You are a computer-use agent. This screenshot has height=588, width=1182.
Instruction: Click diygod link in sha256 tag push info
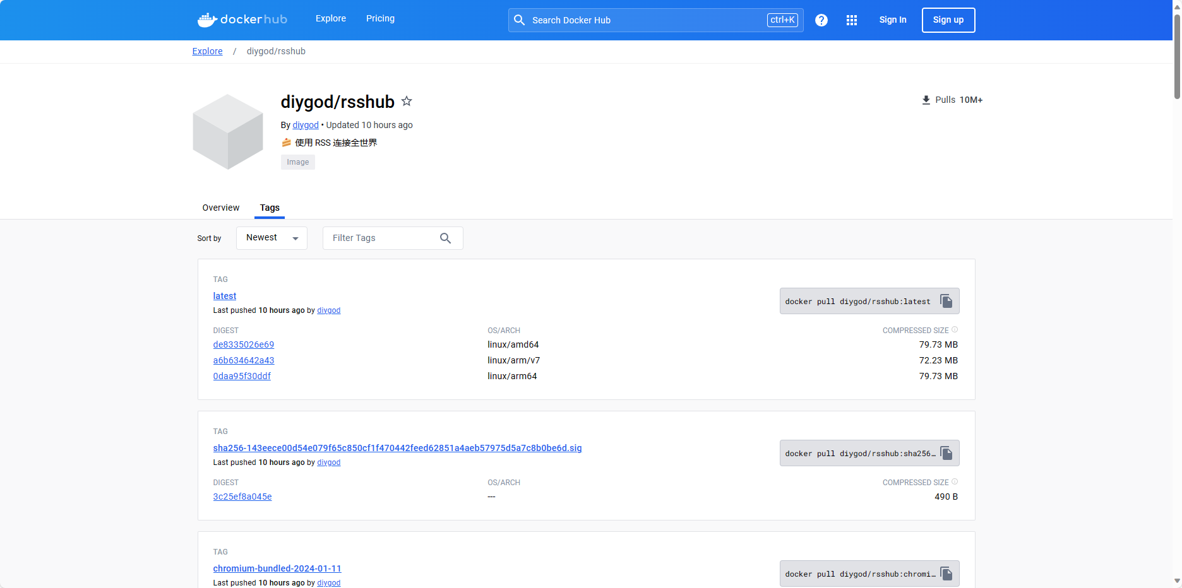[328, 462]
